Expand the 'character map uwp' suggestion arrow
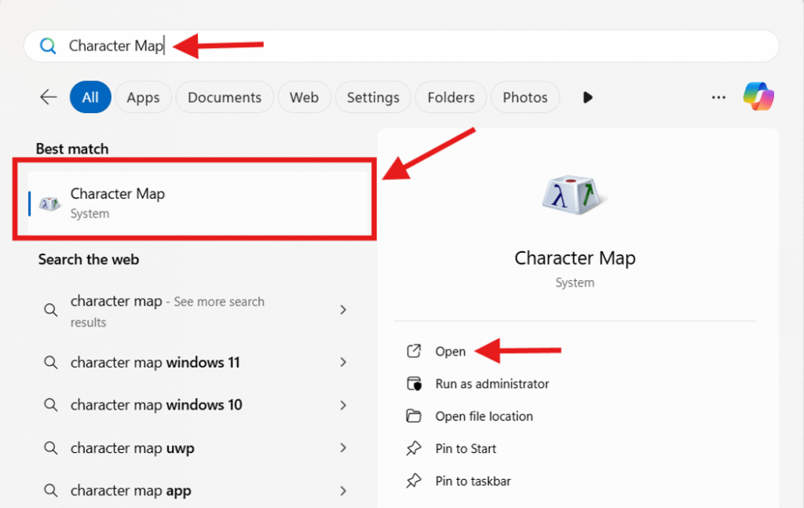The width and height of the screenshot is (804, 508). point(343,448)
